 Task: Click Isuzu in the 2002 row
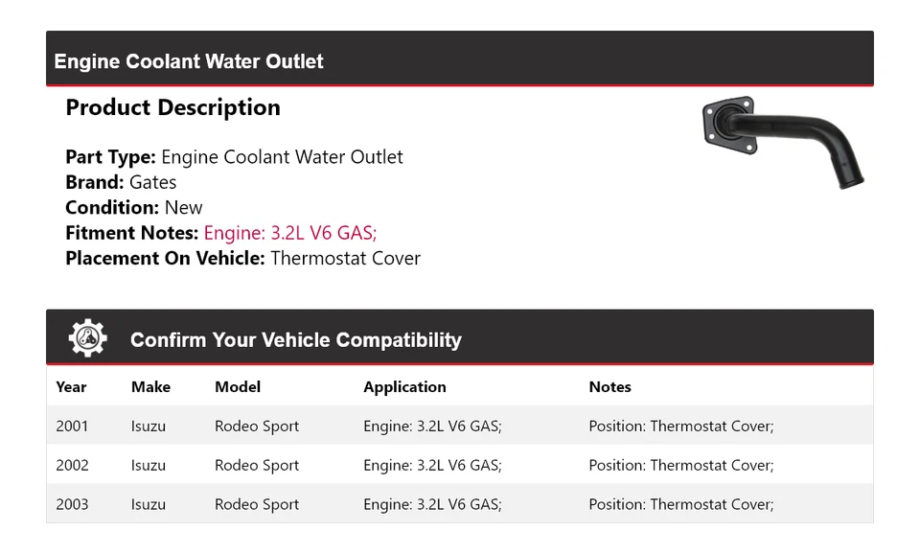point(149,466)
